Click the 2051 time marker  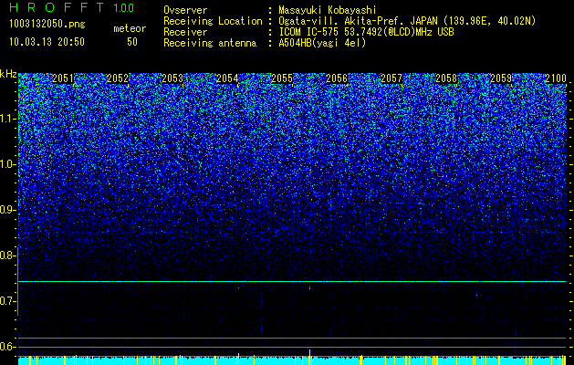[x=63, y=78]
